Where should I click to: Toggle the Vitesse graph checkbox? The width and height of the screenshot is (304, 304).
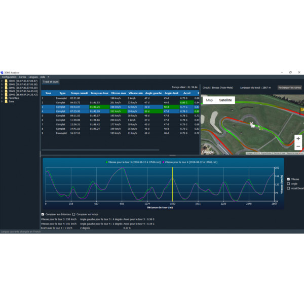tap(289, 179)
